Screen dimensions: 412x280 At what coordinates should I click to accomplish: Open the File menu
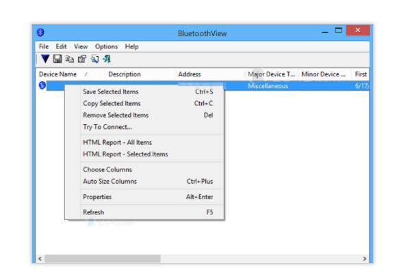point(44,46)
